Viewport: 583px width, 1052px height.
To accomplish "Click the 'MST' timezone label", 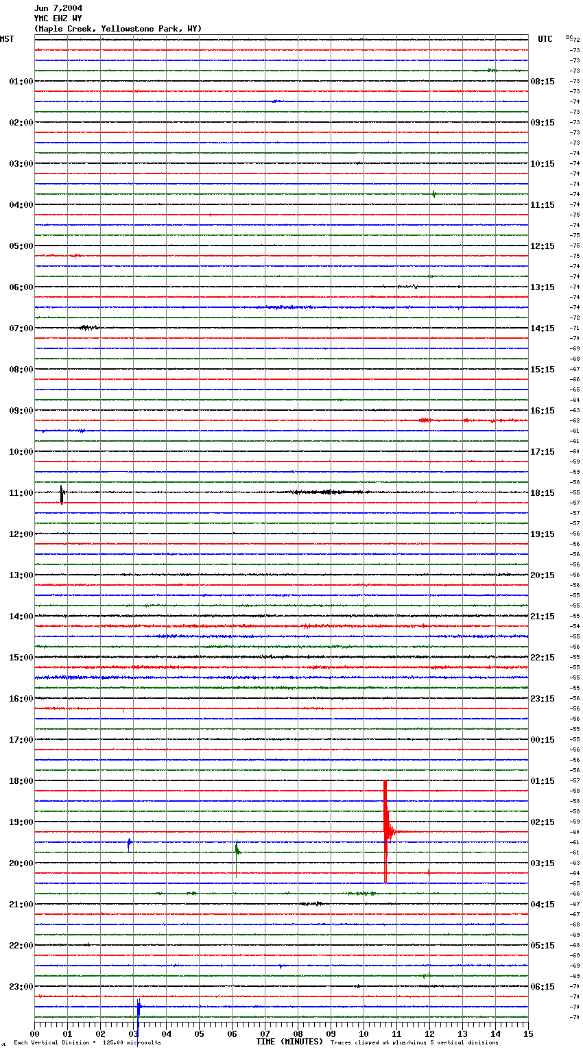I will pos(7,39).
